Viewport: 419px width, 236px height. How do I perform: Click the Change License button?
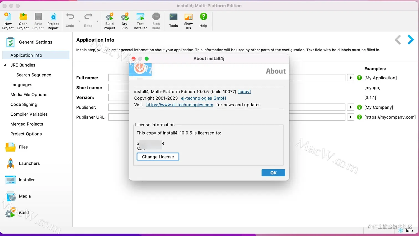tap(158, 157)
